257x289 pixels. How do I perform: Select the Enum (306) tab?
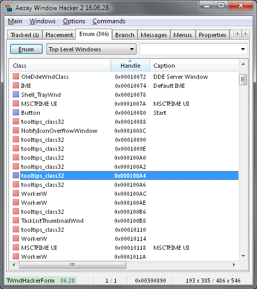click(x=94, y=34)
